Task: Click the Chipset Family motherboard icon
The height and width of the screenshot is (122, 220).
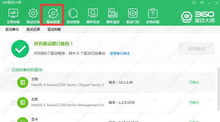Action: 23,82
